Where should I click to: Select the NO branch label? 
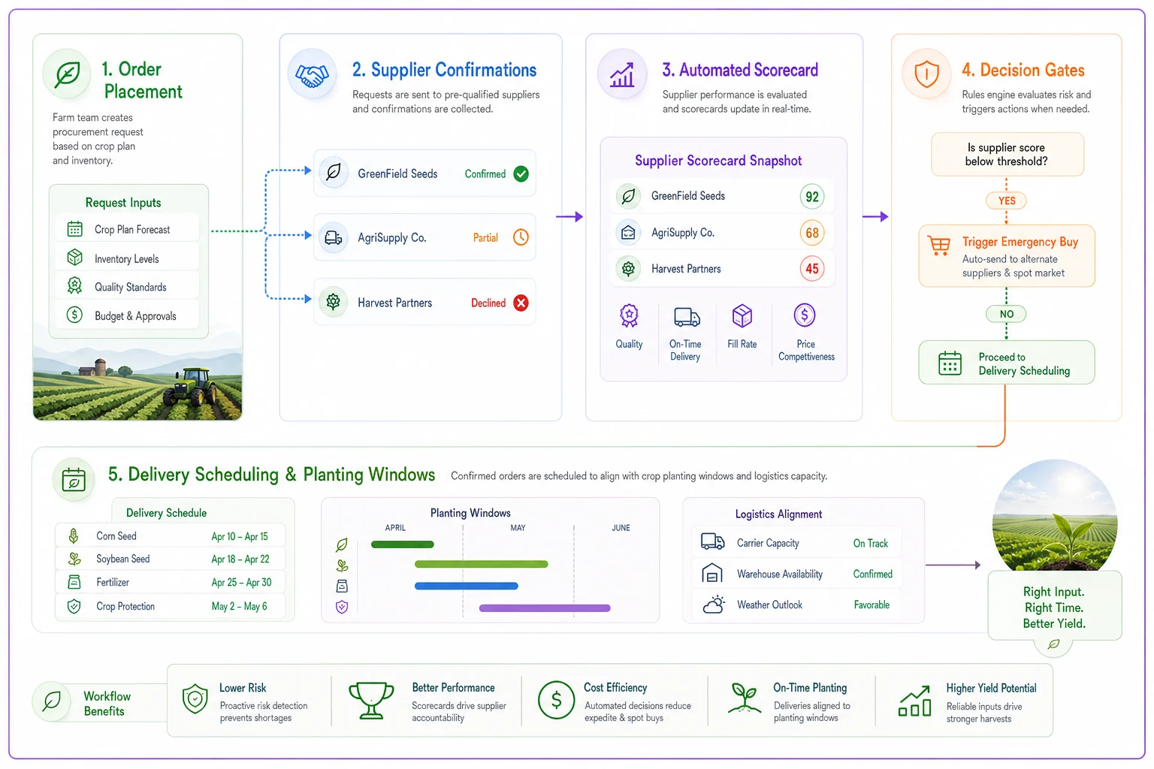[x=1007, y=314]
